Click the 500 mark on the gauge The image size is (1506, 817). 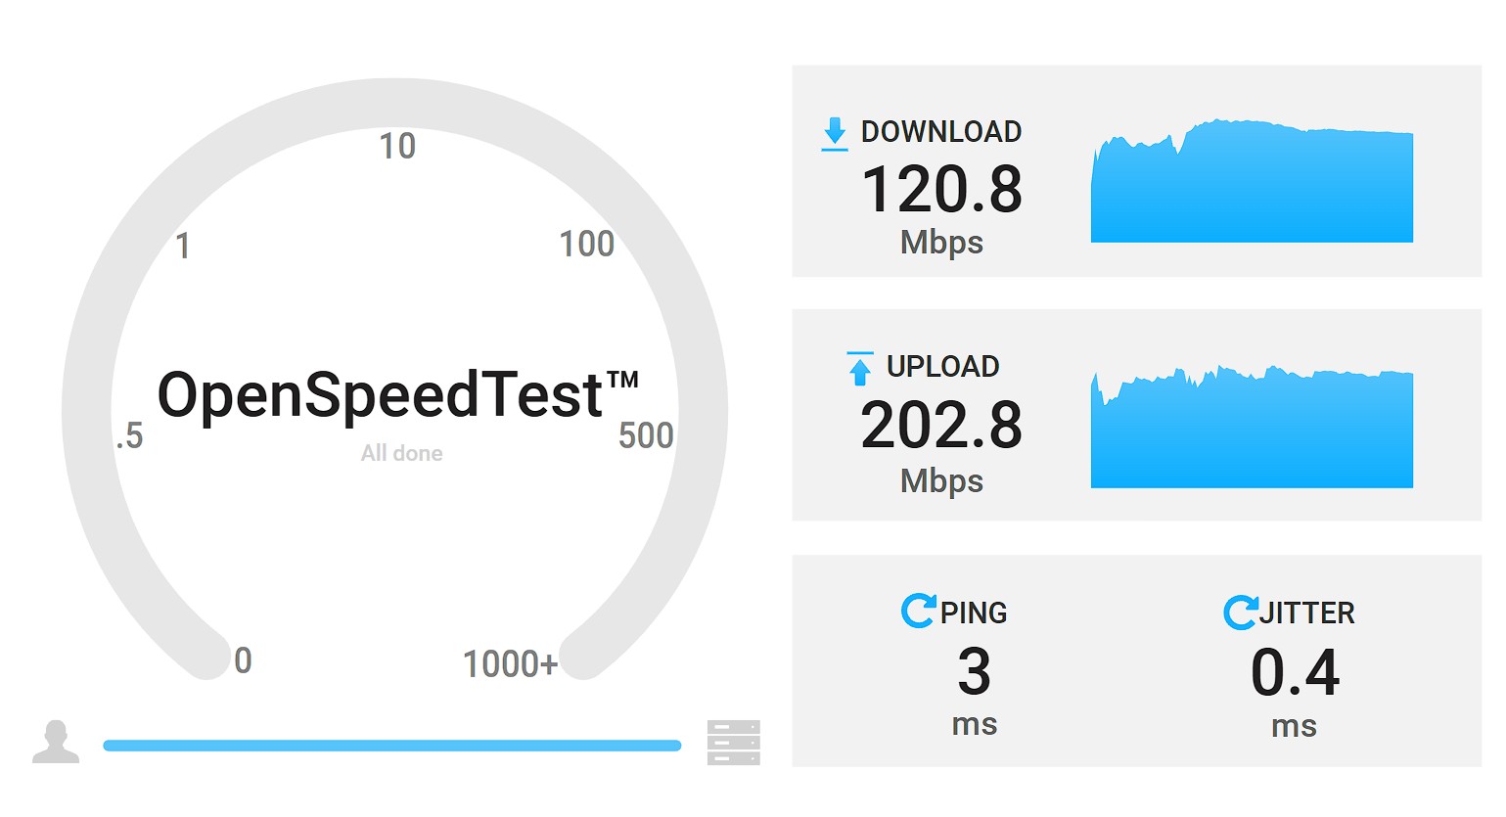click(x=646, y=435)
